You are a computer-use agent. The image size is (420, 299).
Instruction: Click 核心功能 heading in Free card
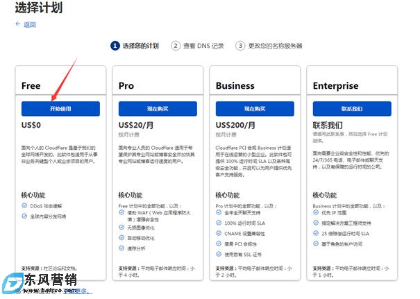click(x=33, y=195)
